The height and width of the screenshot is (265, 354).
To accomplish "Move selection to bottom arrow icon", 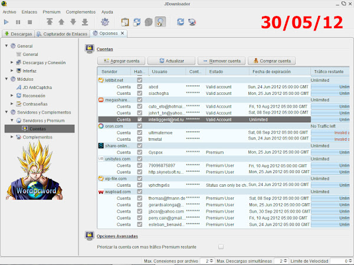I will [85, 22].
